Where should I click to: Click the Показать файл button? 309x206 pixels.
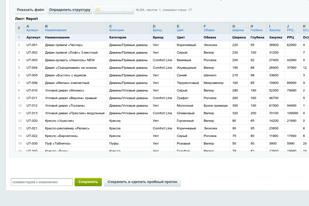pos(31,10)
